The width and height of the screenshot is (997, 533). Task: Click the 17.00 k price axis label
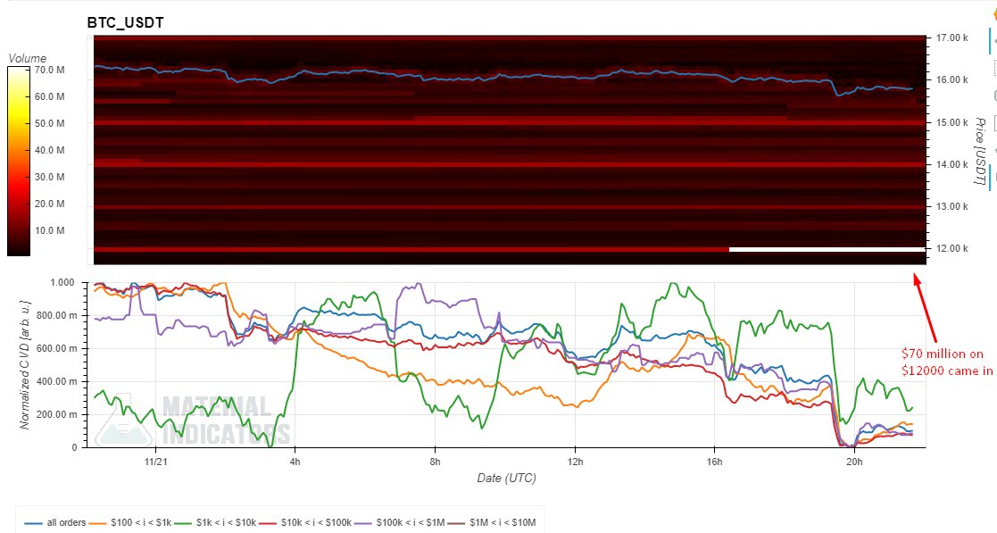coord(952,38)
